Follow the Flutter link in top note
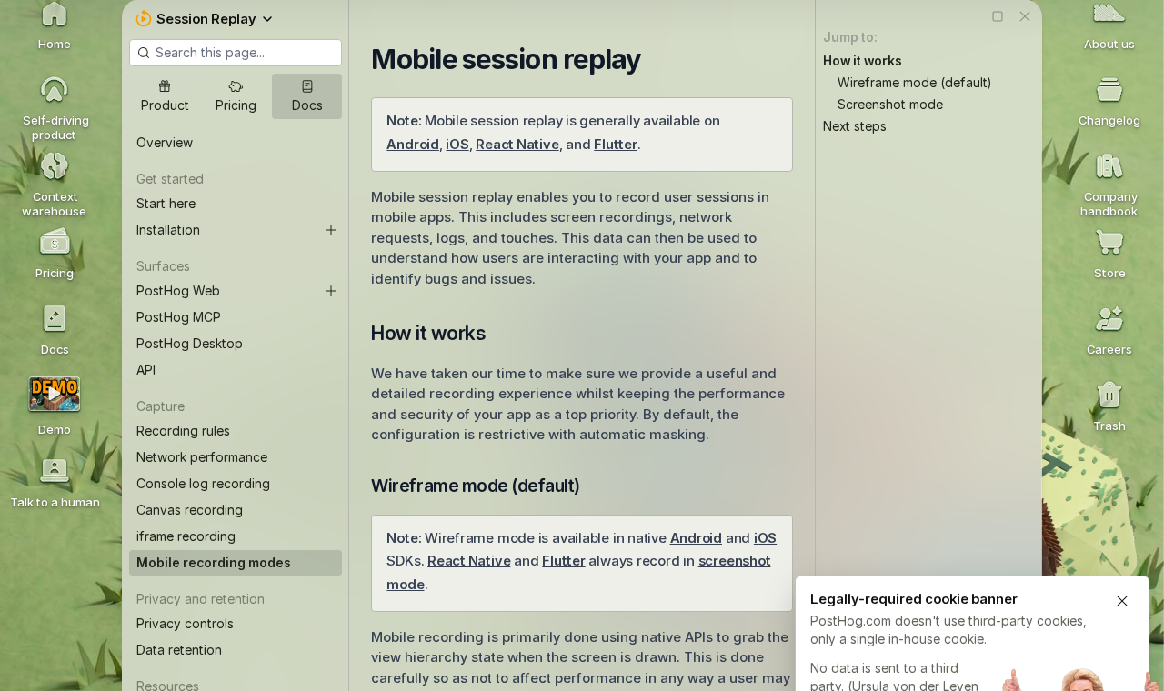Image resolution: width=1164 pixels, height=691 pixels. tap(616, 145)
